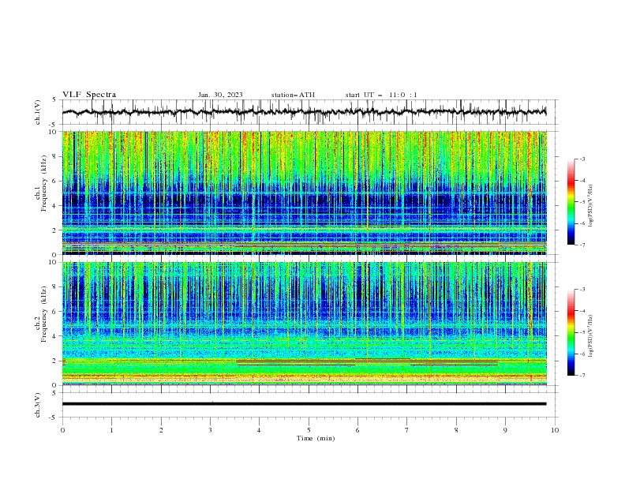Viewport: 625px width, 483px height.
Task: Click the '-3' tick on ch.1 colorbar
Action: [x=582, y=159]
